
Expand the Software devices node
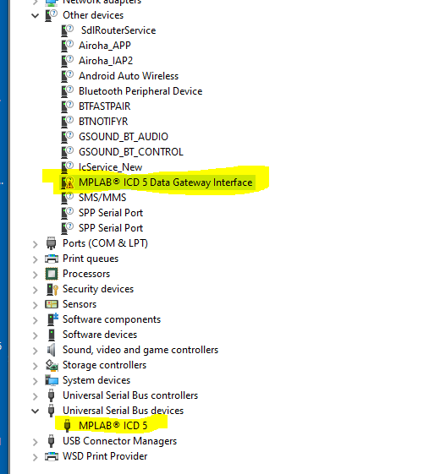point(36,335)
